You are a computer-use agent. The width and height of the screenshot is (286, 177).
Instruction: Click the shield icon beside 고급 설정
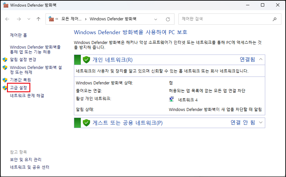5,88
